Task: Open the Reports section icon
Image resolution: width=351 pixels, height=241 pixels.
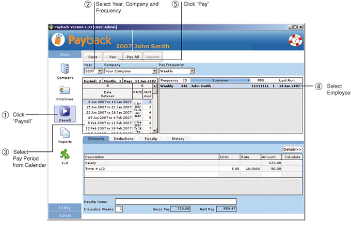Action: (65, 133)
